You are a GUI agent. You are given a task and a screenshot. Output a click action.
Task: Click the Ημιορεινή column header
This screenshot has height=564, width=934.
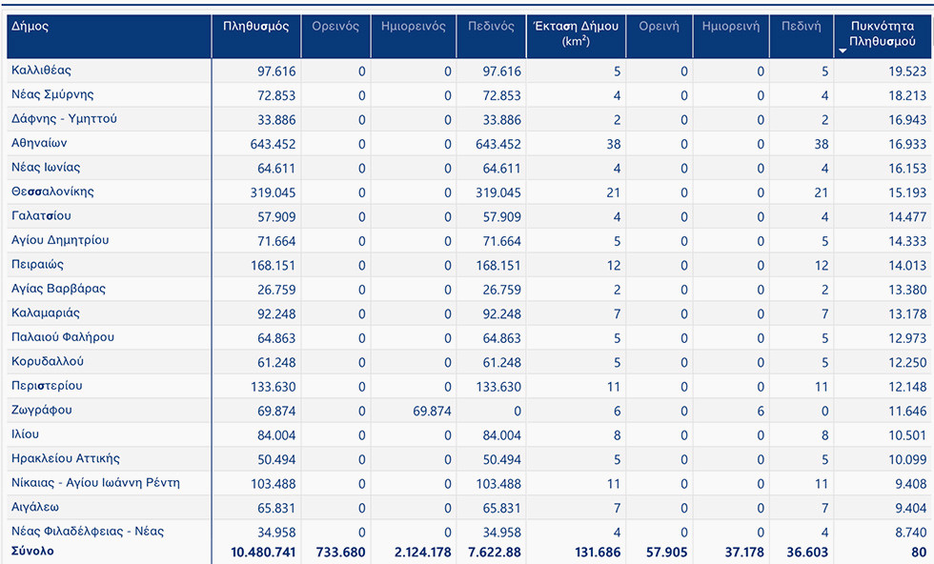click(730, 27)
